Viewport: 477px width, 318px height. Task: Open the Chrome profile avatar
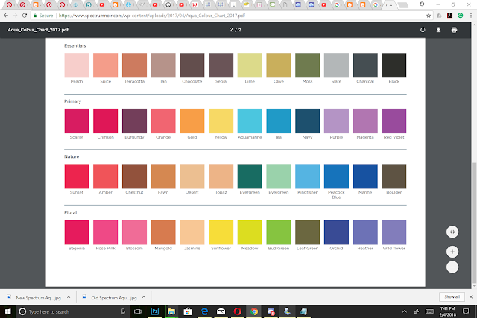click(422, 4)
